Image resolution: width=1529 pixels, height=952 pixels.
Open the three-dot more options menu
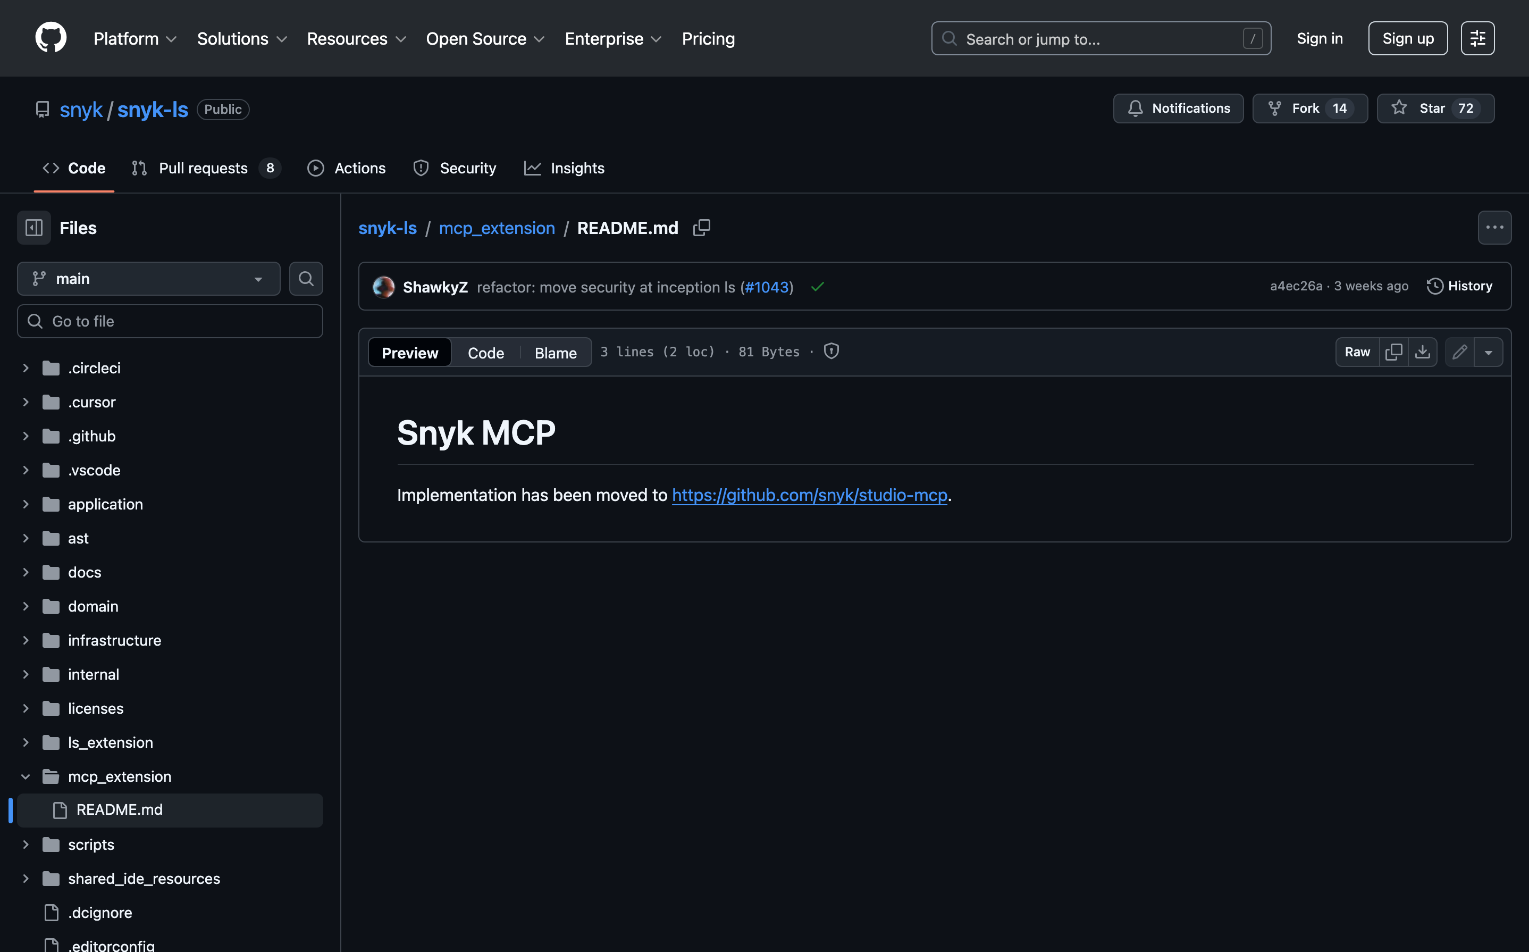pos(1494,228)
